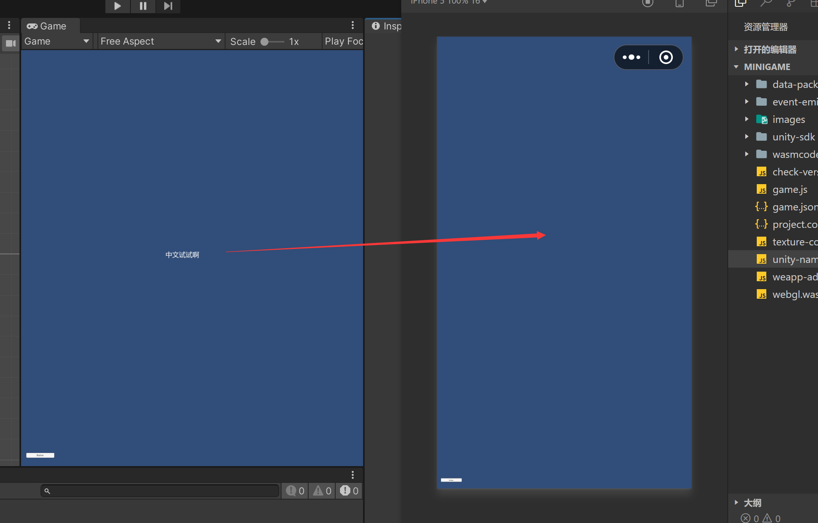Click the capsule close circle button

[x=666, y=57]
